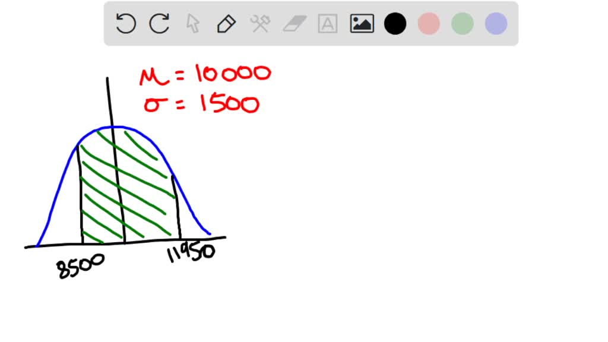
Task: Pick the black color swatch
Action: pyautogui.click(x=395, y=24)
